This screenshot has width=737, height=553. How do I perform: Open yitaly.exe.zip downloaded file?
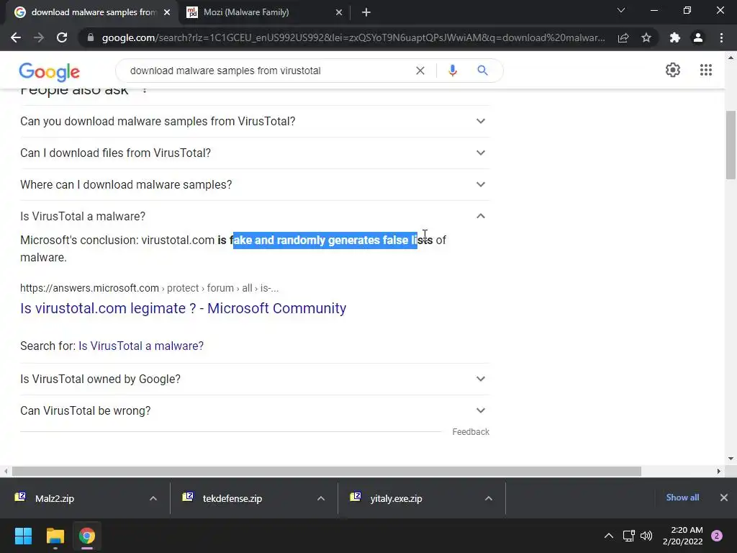(x=396, y=498)
